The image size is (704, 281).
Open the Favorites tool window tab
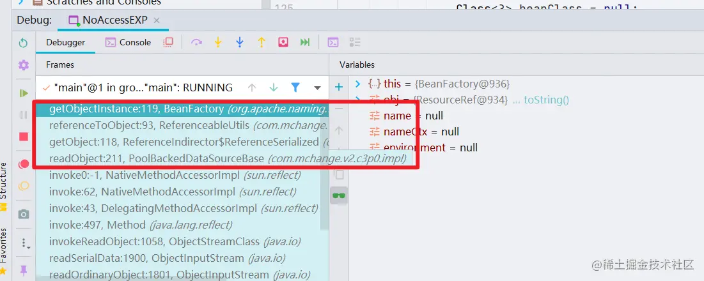[4, 250]
